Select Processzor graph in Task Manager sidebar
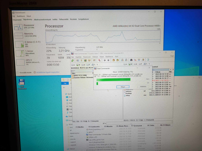The width and height of the screenshot is (202, 151). click(x=24, y=27)
